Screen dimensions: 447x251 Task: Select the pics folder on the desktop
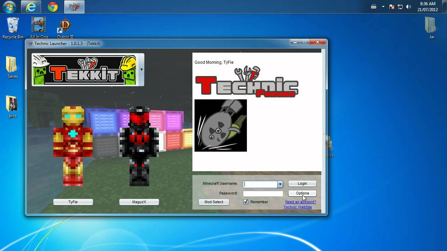(13, 107)
